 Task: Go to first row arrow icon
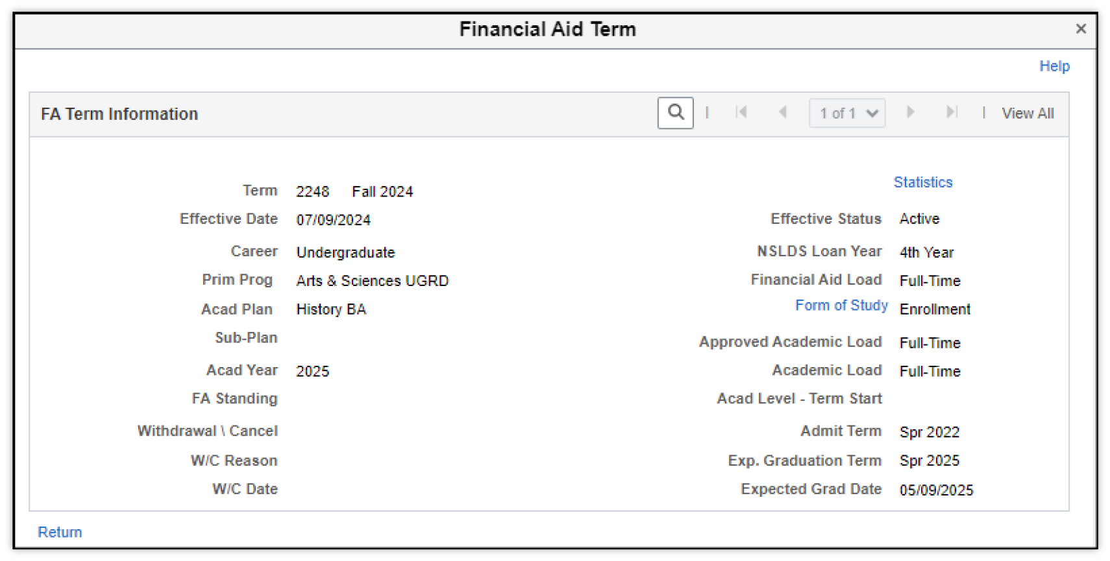741,112
